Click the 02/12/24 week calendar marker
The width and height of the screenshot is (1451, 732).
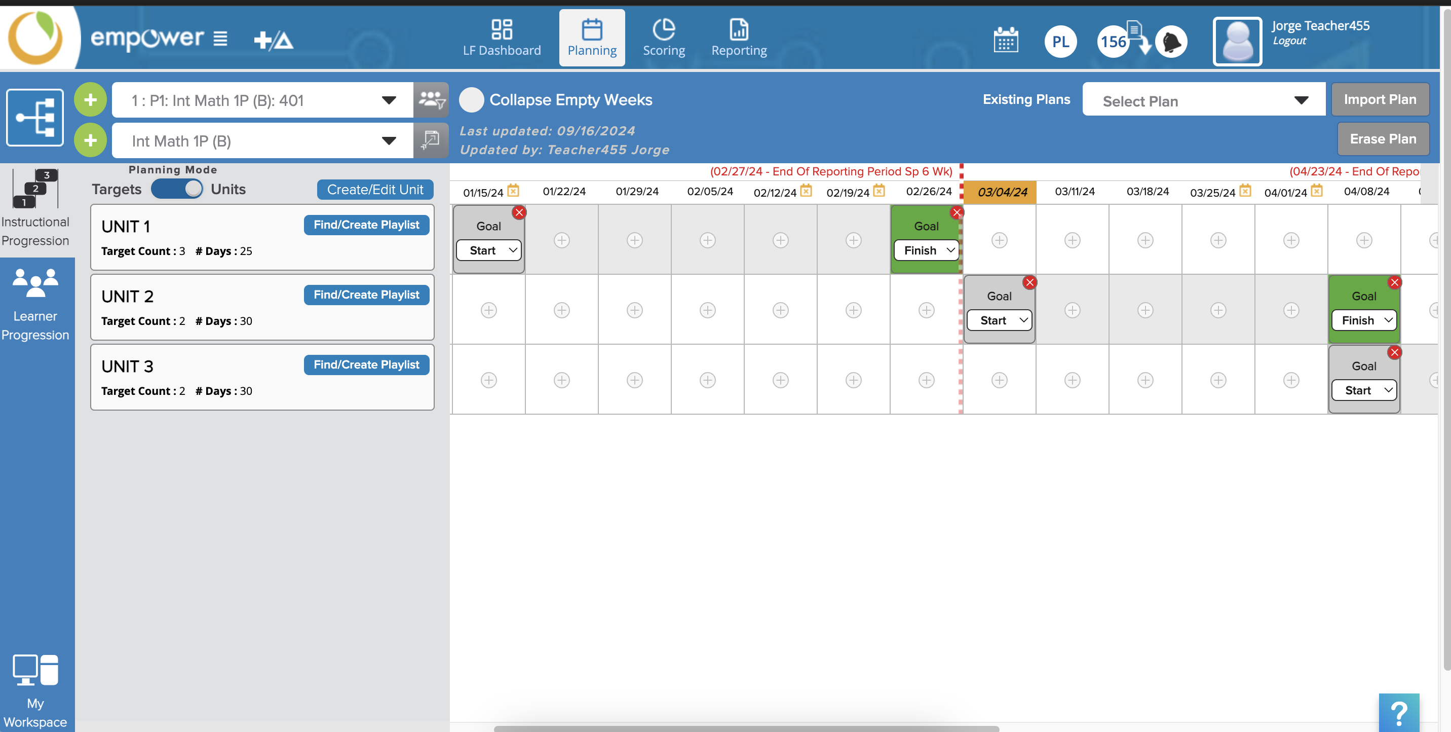806,191
